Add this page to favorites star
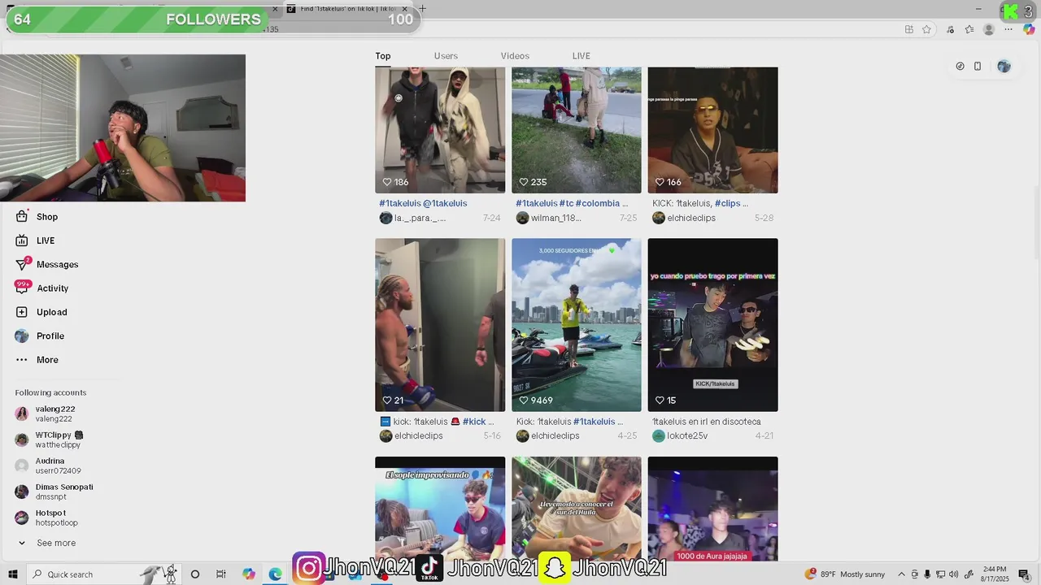Viewport: 1041px width, 585px height. [x=926, y=29]
